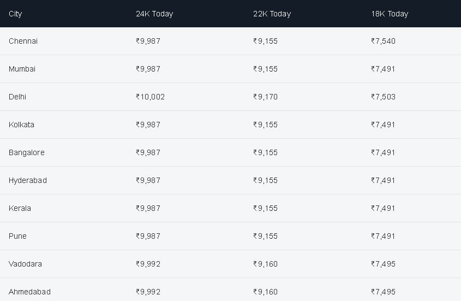The image size is (461, 301).
Task: Select the Kolkata city name
Action: [21, 125]
